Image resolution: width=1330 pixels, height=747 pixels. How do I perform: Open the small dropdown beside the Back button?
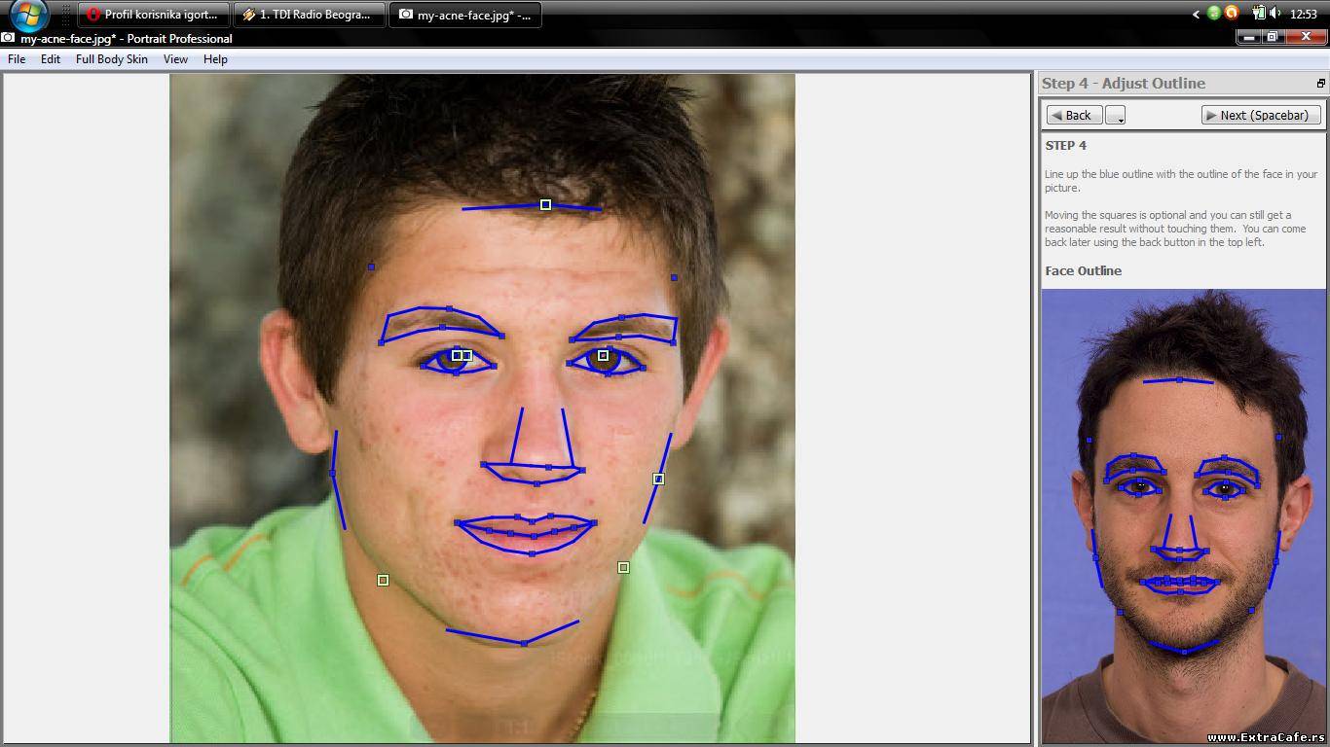[x=1116, y=115]
